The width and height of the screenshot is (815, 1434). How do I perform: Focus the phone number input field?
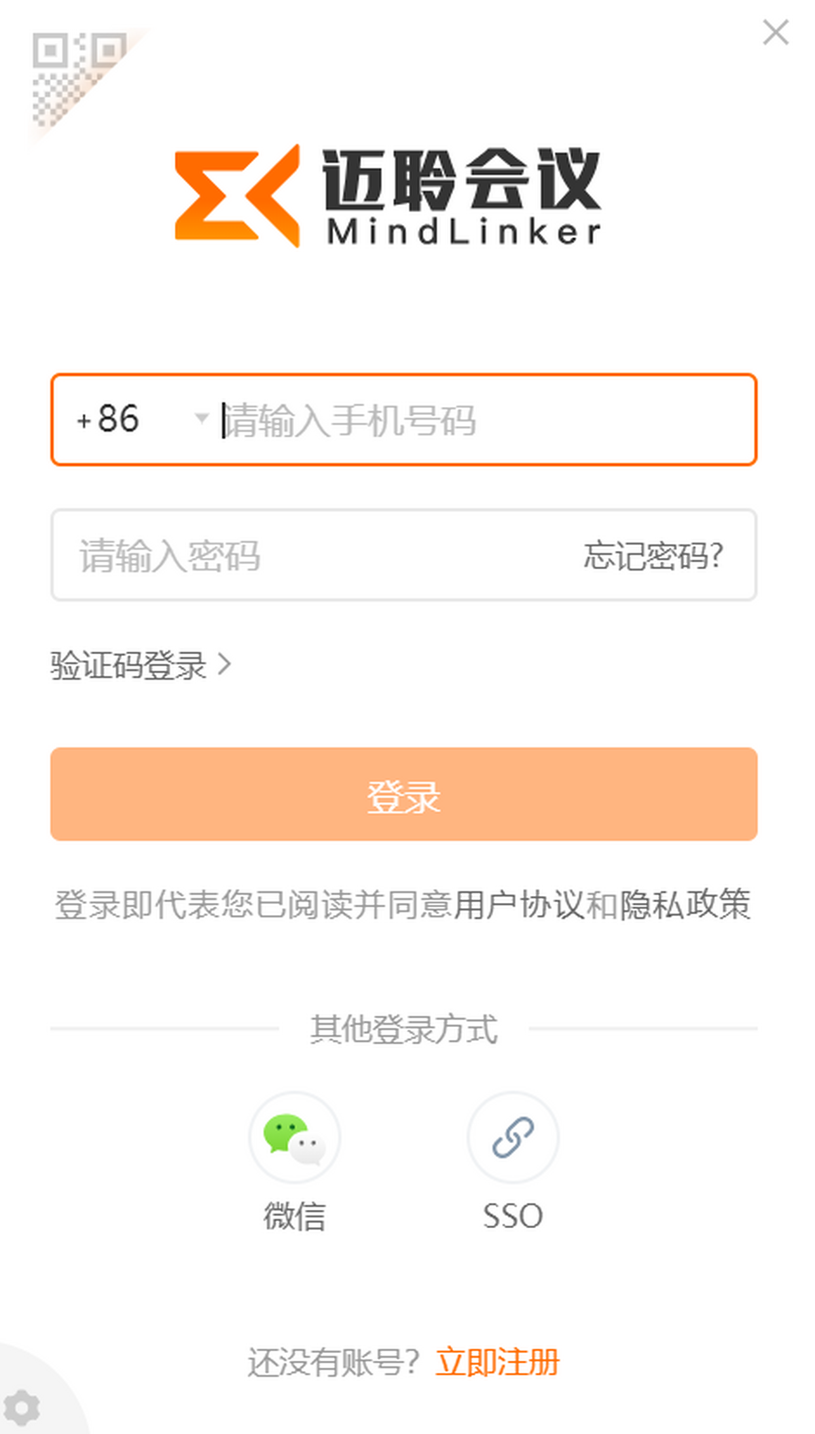[x=475, y=420]
